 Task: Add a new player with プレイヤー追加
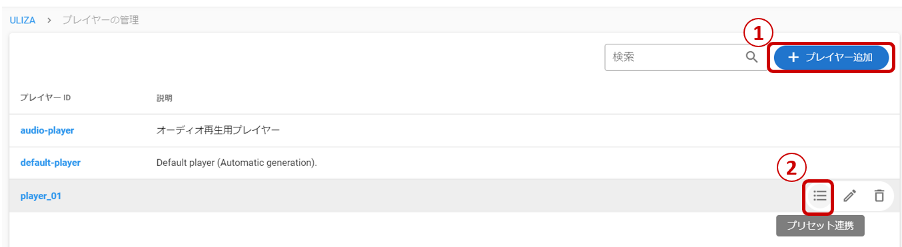(x=831, y=57)
